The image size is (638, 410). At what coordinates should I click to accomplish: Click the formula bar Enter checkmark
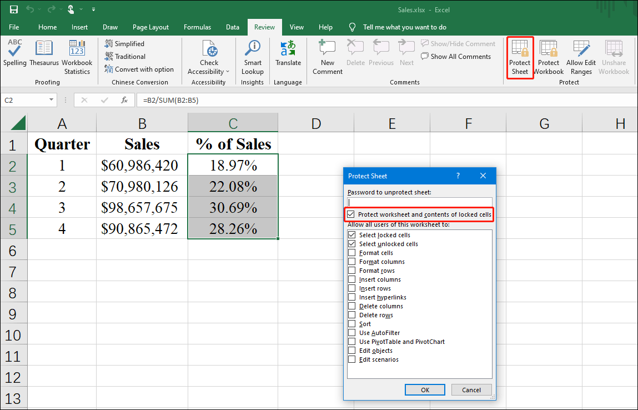click(x=104, y=100)
